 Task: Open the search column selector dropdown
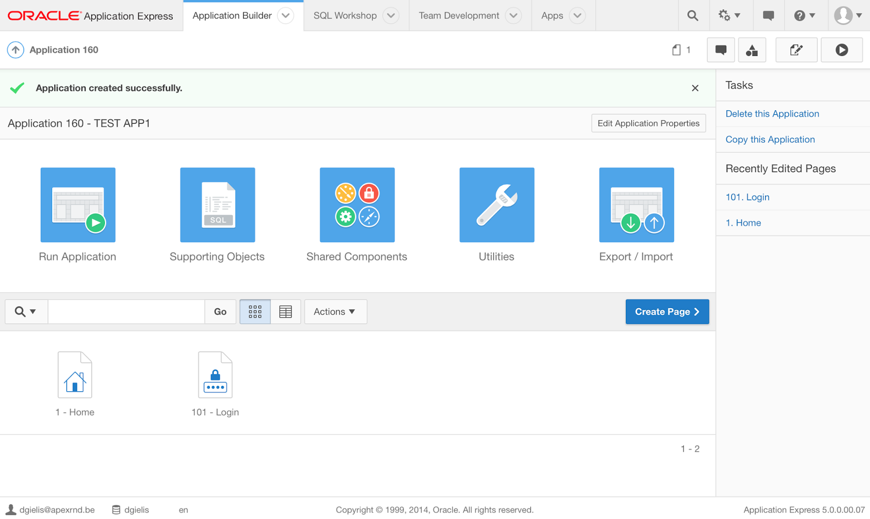pos(26,312)
